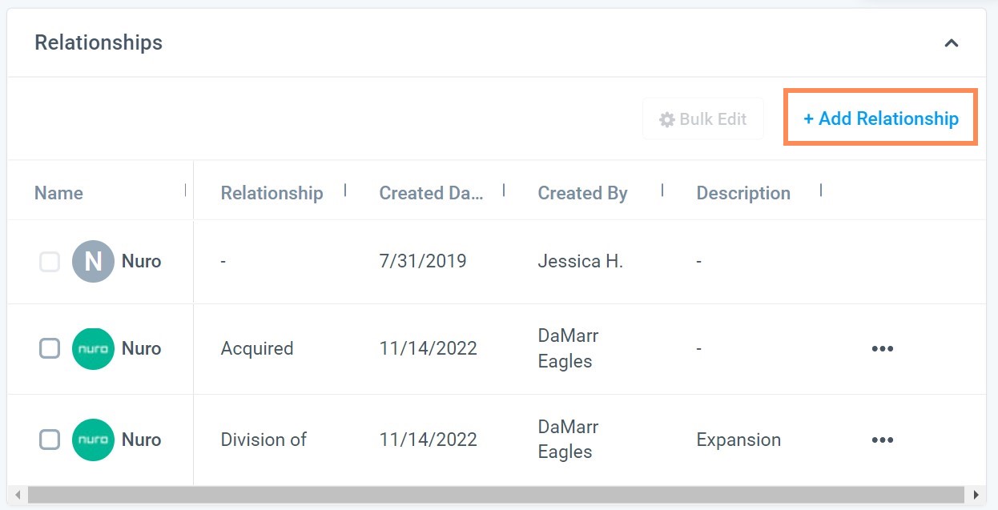This screenshot has height=510, width=998.
Task: Click the Division of relationship cell
Action: click(x=264, y=440)
